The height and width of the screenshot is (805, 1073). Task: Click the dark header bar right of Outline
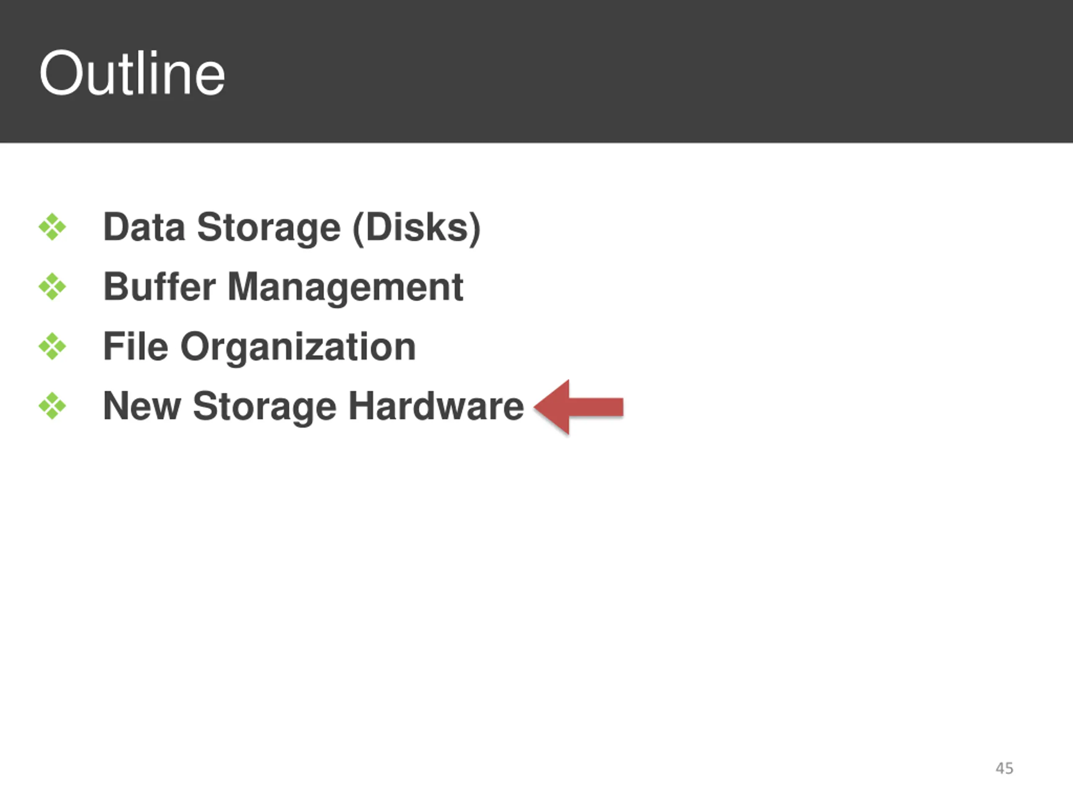pyautogui.click(x=645, y=71)
